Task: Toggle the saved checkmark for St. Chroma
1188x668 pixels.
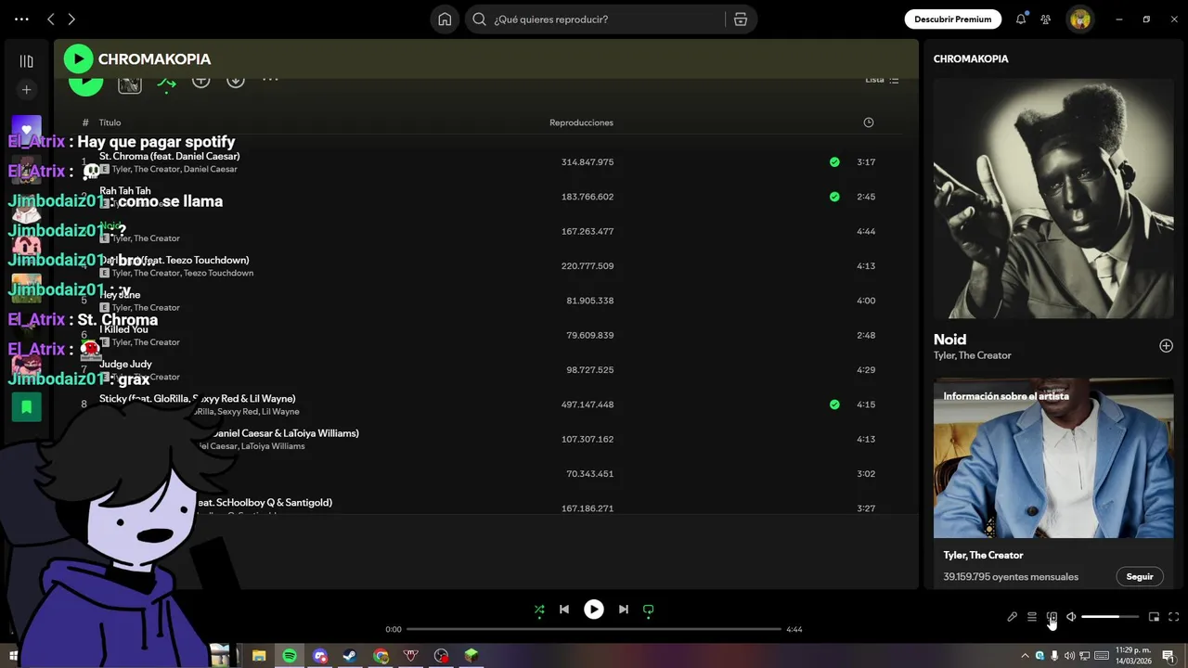Action: click(x=834, y=162)
